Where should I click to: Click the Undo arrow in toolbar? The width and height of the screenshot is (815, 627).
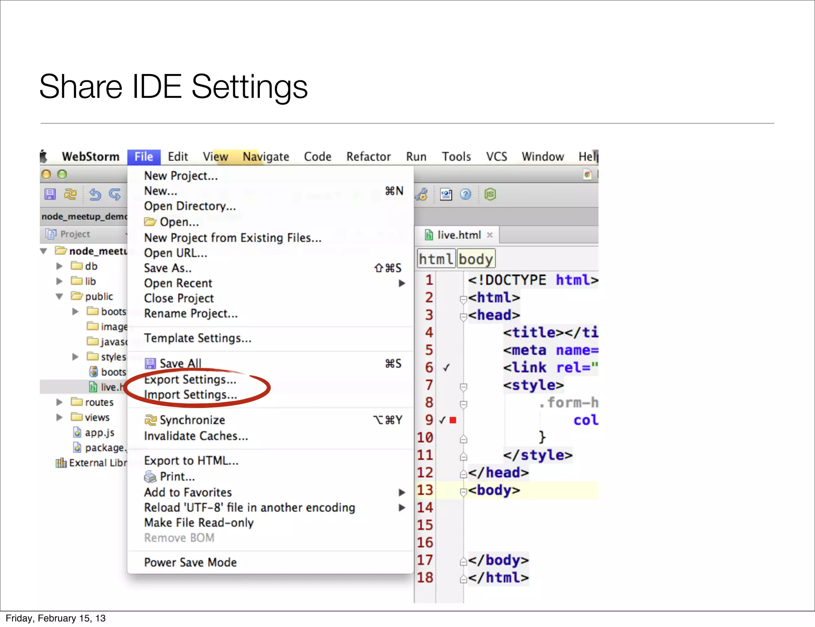(x=95, y=194)
